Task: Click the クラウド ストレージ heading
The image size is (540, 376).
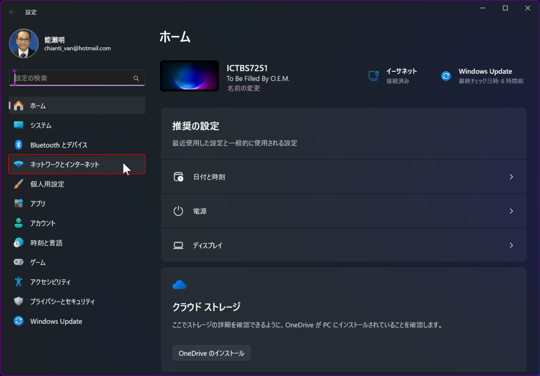Action: click(x=207, y=307)
